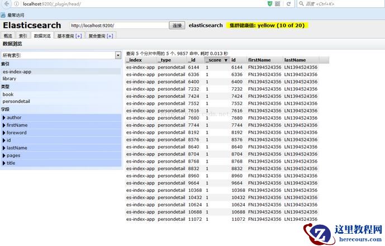Screen dimensions: 385x246
Task: Sort by the lastName column header
Action: (301, 60)
